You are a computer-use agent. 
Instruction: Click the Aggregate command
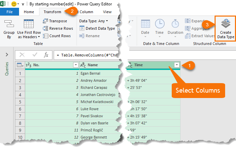point(197,28)
